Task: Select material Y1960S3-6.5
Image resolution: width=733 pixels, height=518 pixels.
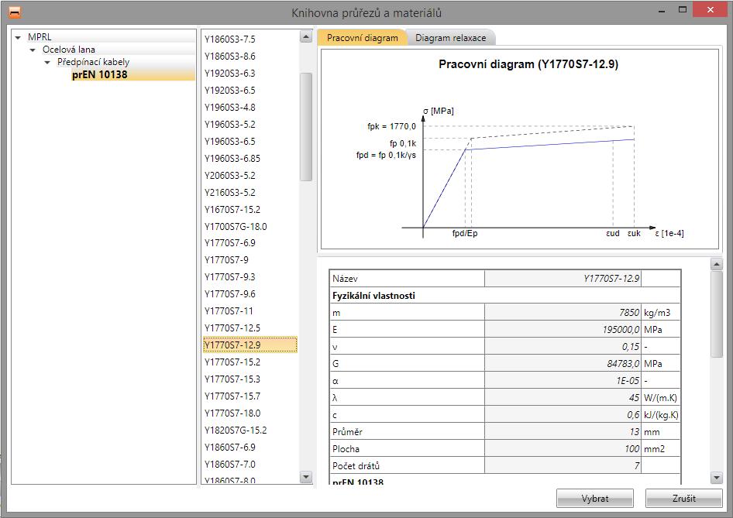Action: pyautogui.click(x=230, y=142)
